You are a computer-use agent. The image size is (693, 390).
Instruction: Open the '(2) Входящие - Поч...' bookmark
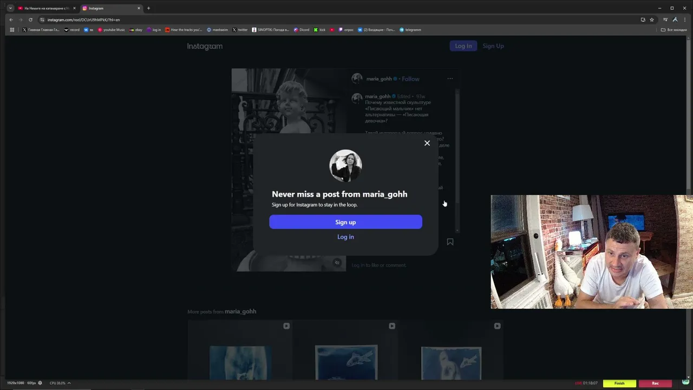point(376,30)
